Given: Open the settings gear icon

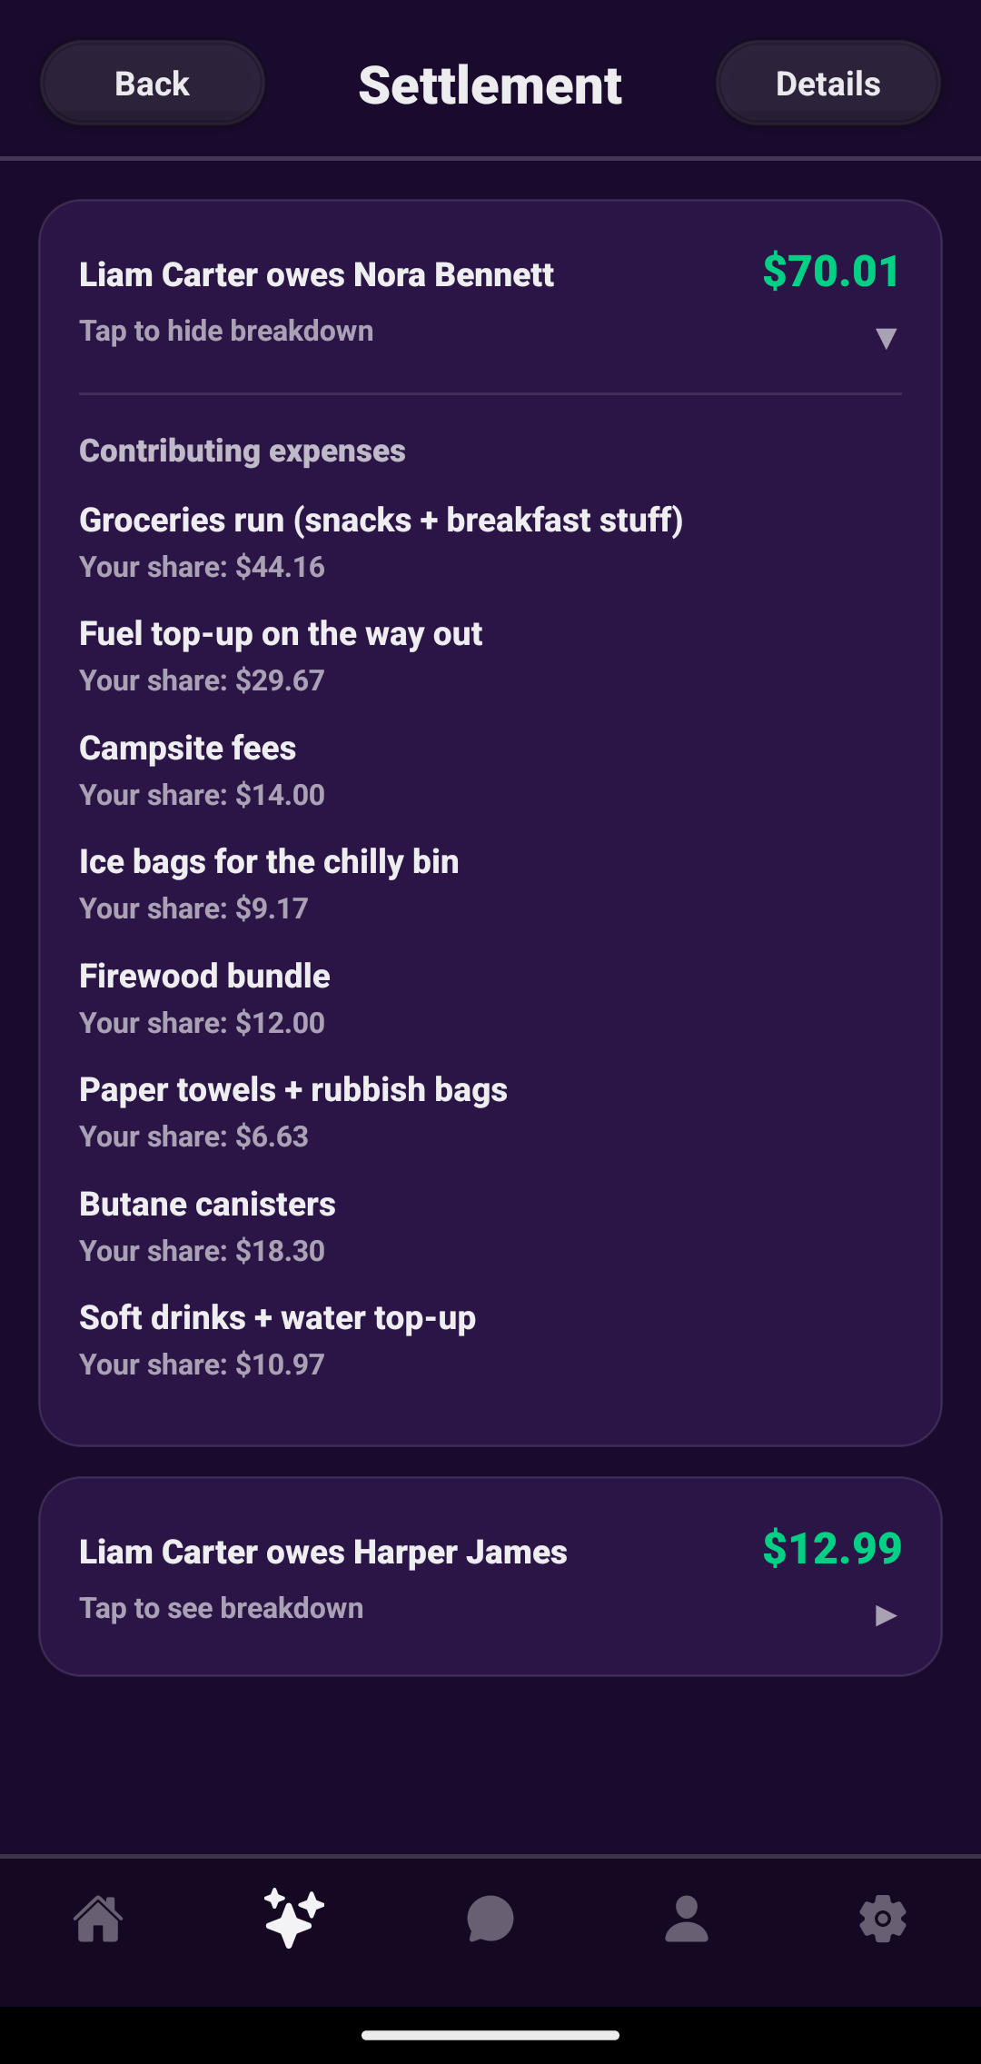Looking at the screenshot, I should point(883,1919).
